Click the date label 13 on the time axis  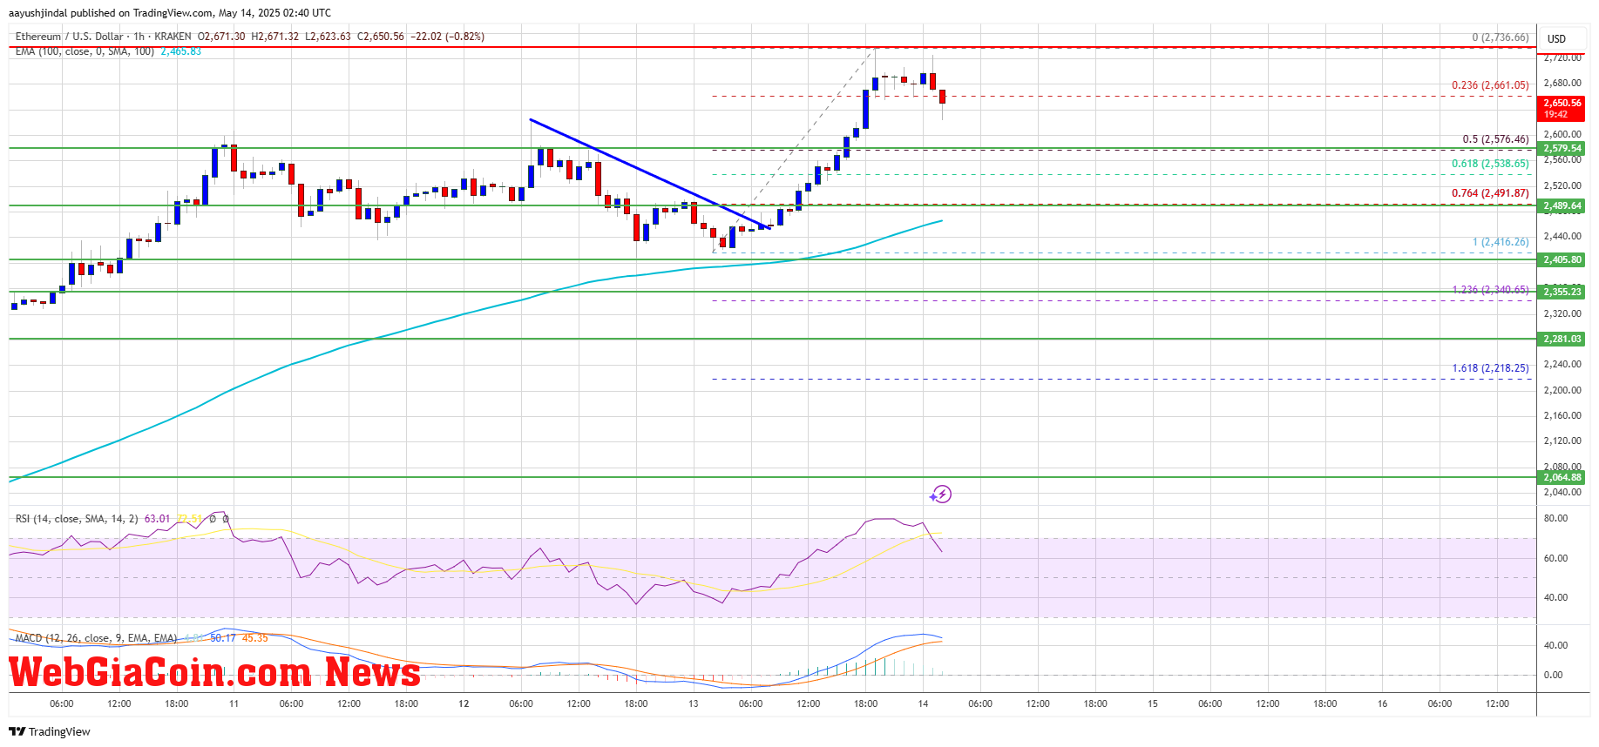click(693, 703)
